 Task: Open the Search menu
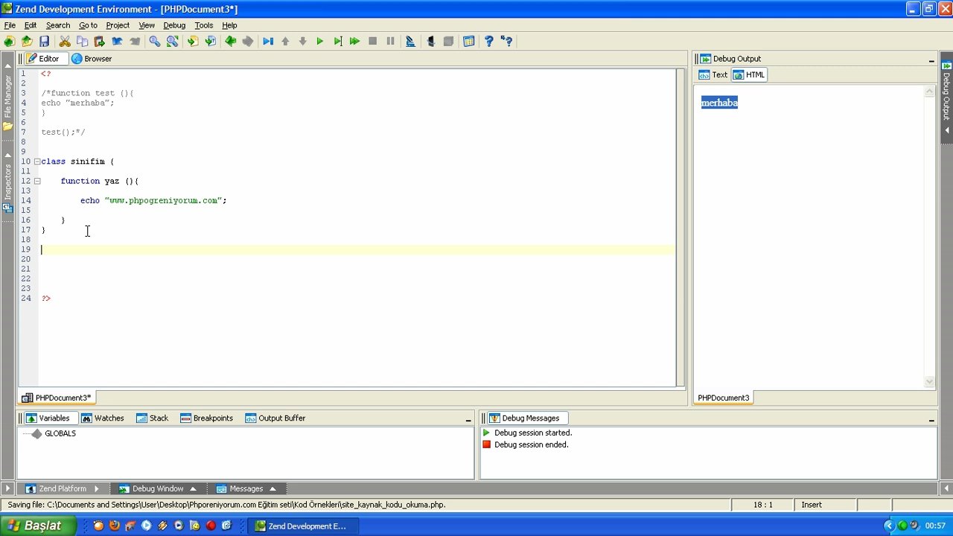coord(58,25)
